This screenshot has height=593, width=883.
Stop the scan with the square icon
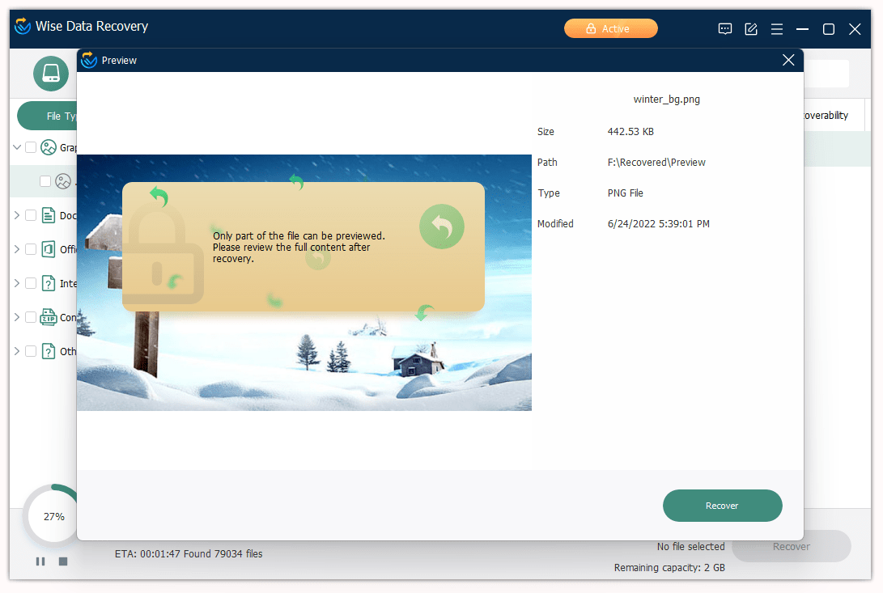point(63,561)
